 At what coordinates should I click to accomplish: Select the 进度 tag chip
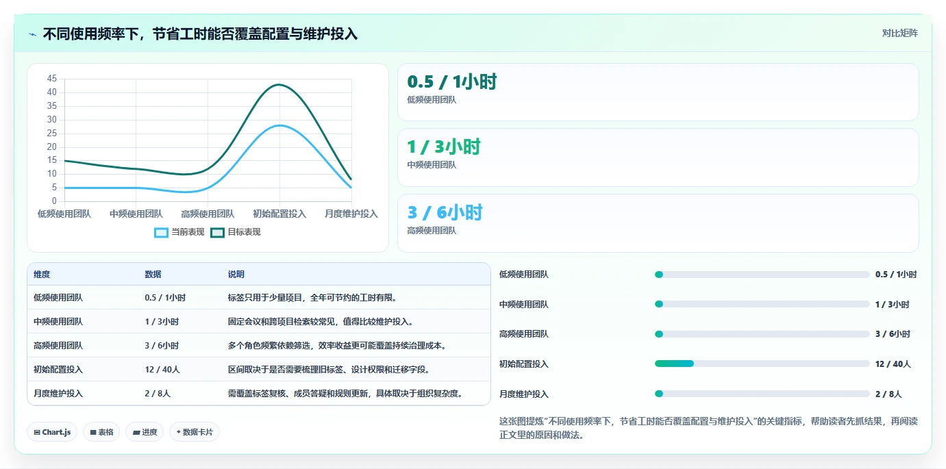[145, 432]
